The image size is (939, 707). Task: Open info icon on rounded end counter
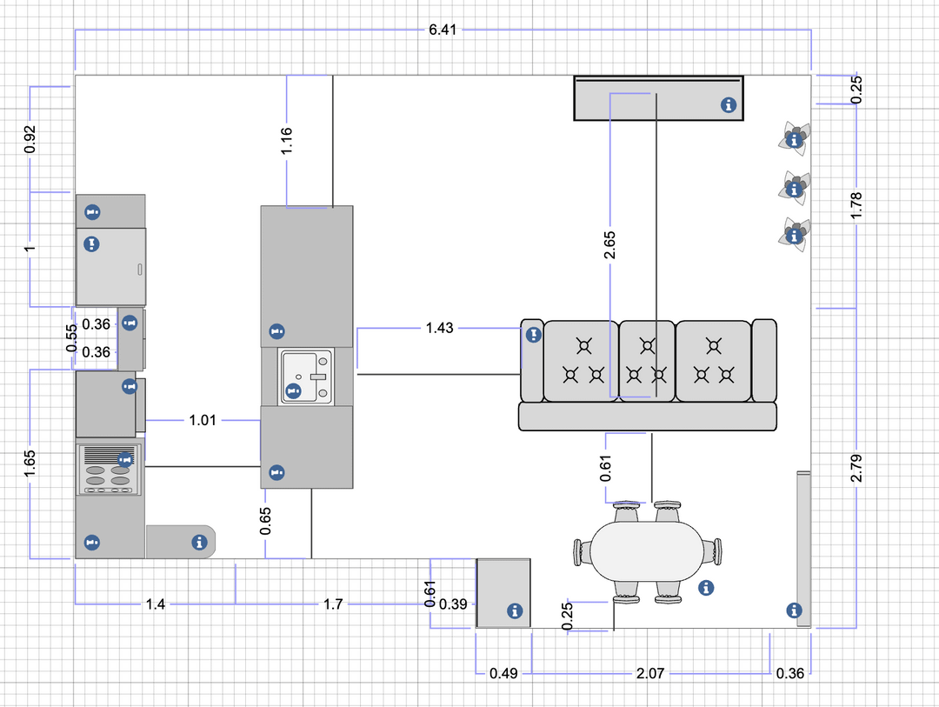click(x=199, y=543)
